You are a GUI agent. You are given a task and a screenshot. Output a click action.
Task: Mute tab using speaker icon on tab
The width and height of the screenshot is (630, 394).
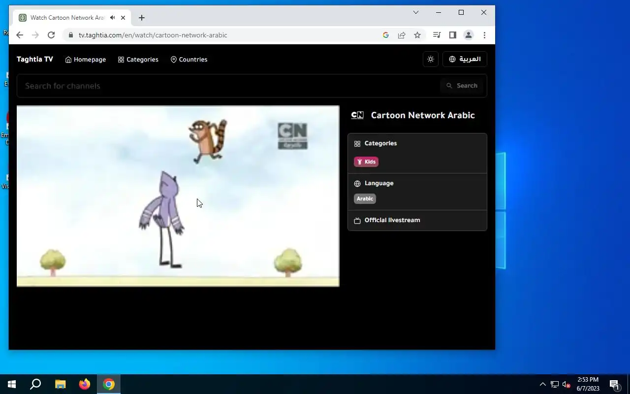tap(113, 18)
